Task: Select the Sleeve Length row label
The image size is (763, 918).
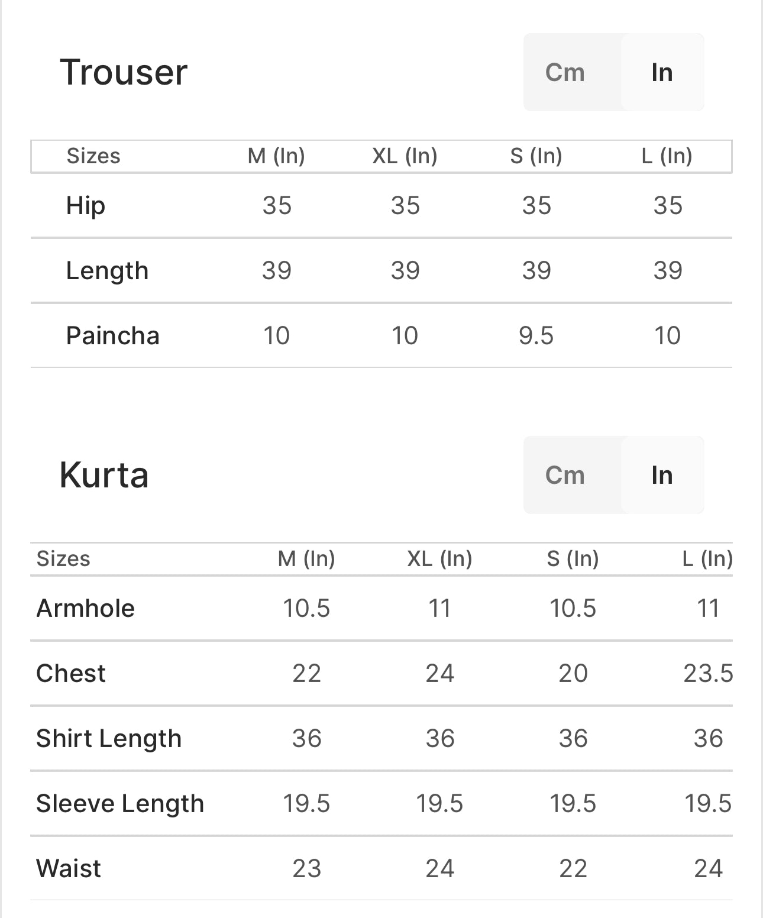Action: (120, 804)
